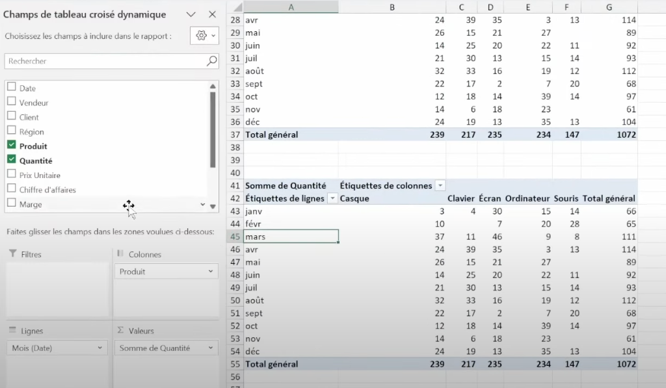Click 'Casque' column label cell
666x388 pixels.
[392, 198]
